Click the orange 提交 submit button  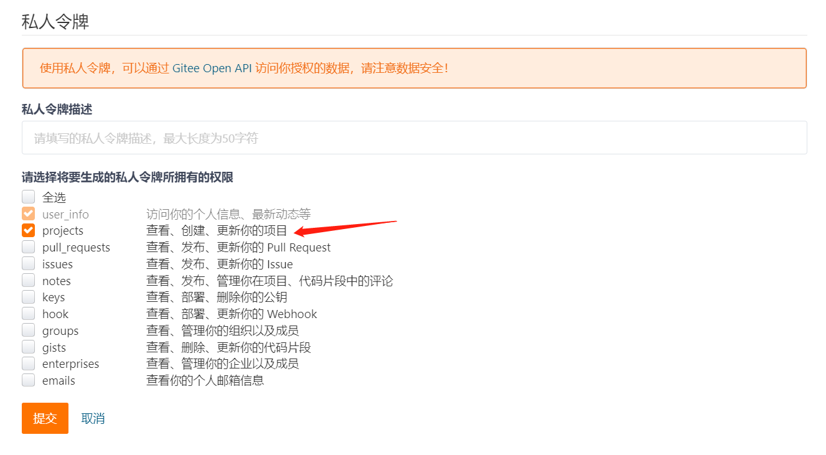click(x=45, y=418)
